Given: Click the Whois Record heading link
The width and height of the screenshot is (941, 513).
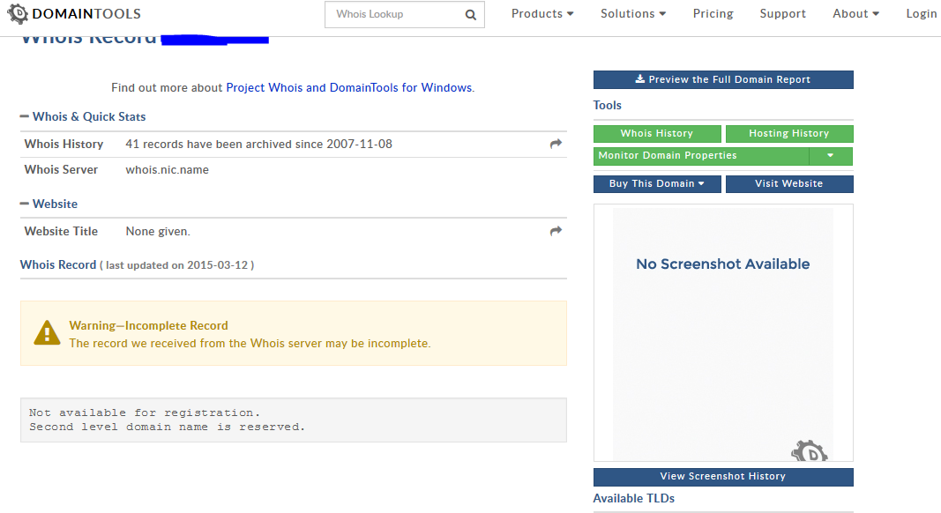Looking at the screenshot, I should 57,264.
